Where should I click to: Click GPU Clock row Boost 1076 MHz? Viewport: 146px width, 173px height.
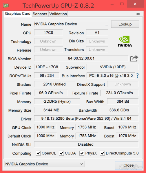point(127,127)
